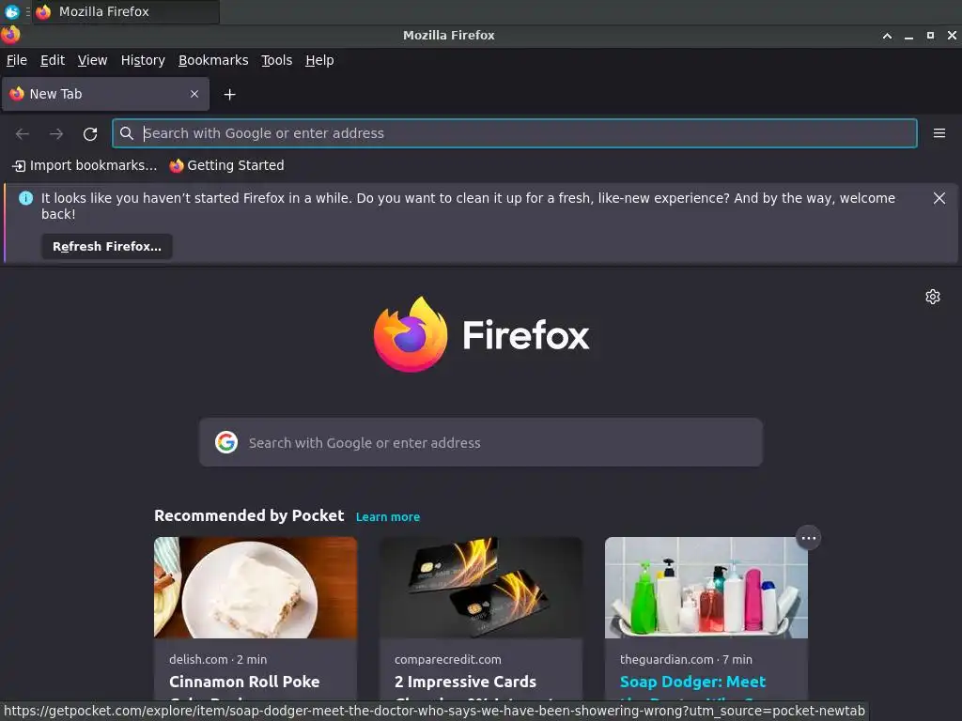Open the File menu
The width and height of the screenshot is (962, 721).
tap(17, 60)
